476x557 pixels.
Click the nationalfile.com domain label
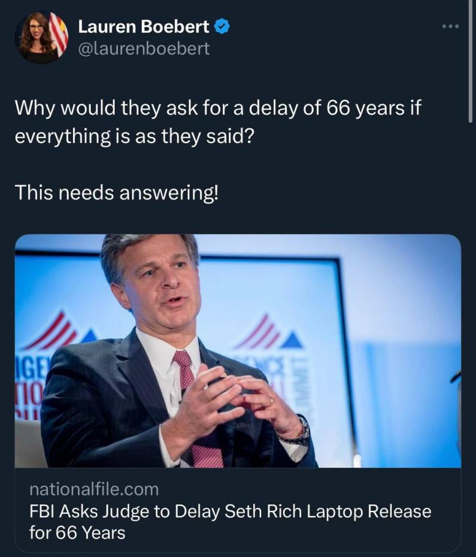tap(94, 489)
